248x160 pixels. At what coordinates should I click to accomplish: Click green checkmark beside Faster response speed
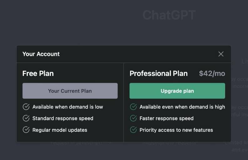tap(133, 118)
